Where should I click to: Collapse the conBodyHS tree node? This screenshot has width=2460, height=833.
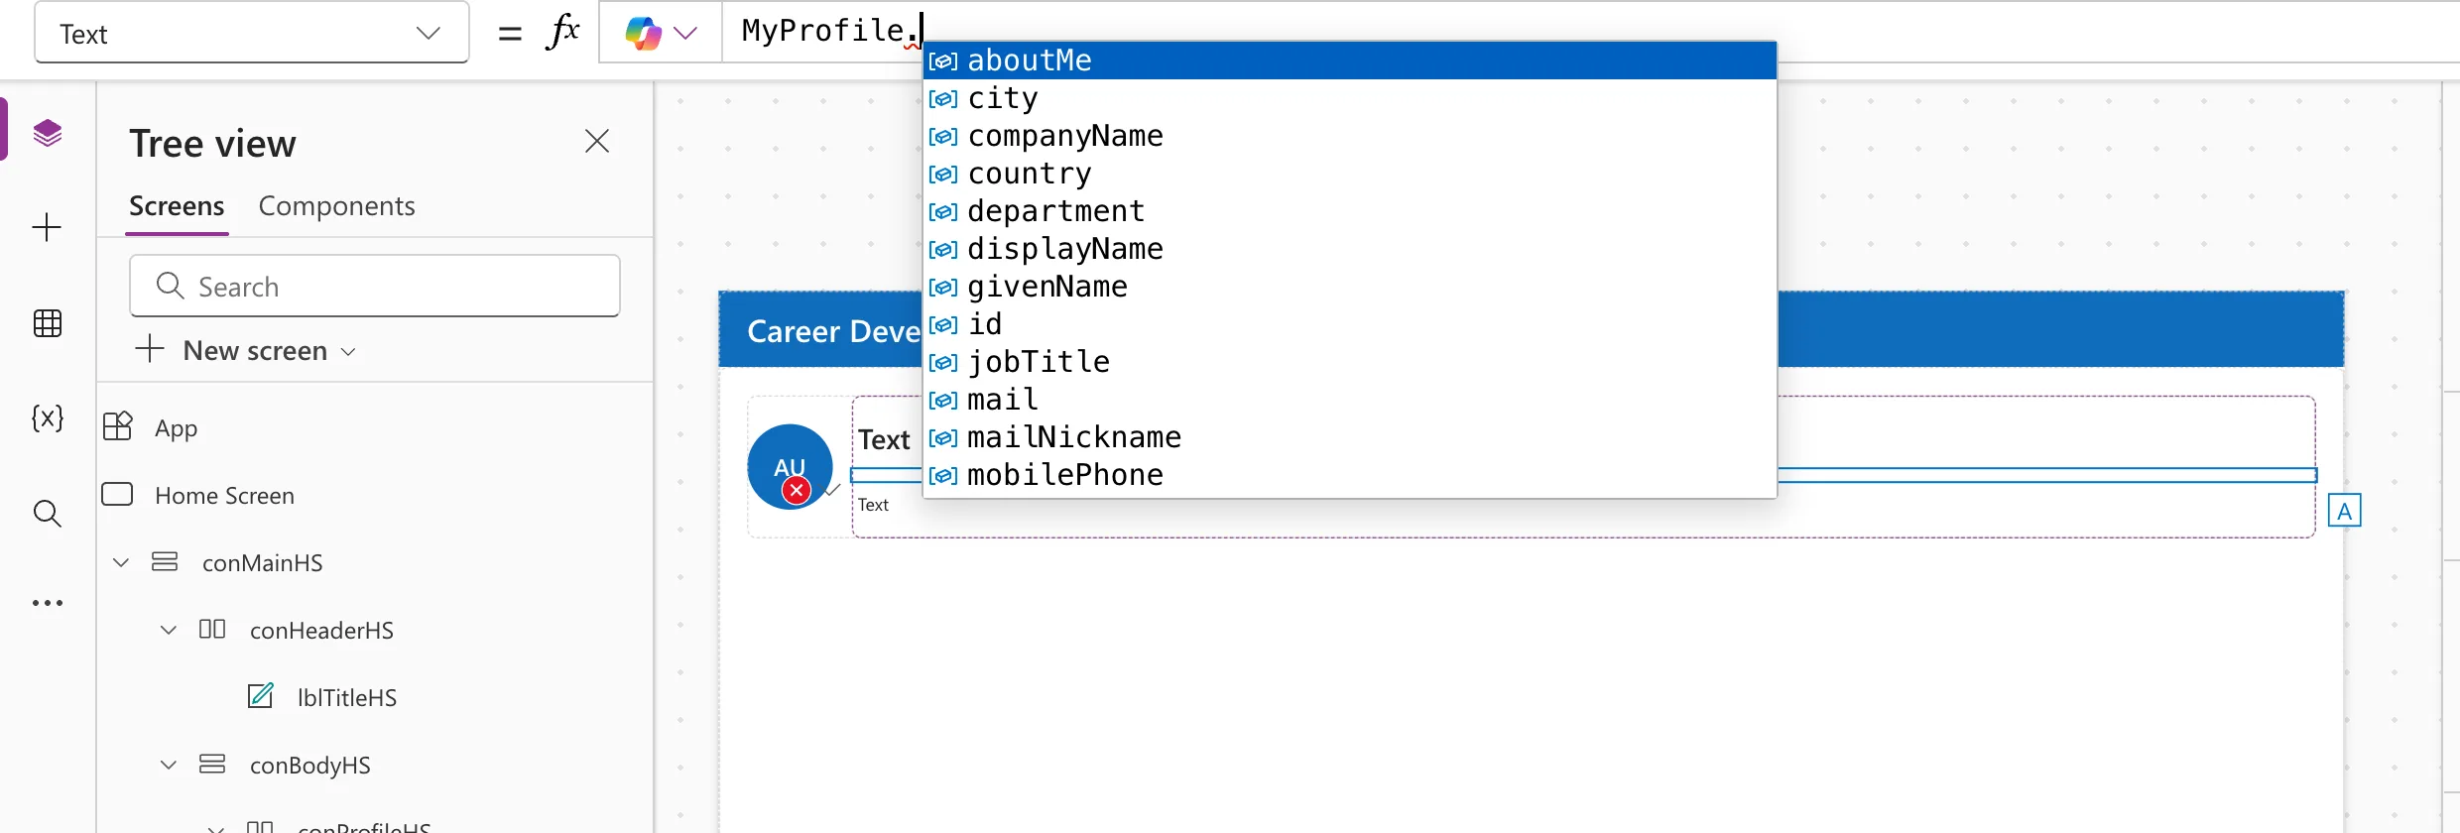169,765
